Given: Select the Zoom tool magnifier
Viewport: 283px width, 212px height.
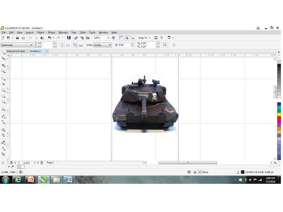Looking at the screenshot, I should [3, 71].
